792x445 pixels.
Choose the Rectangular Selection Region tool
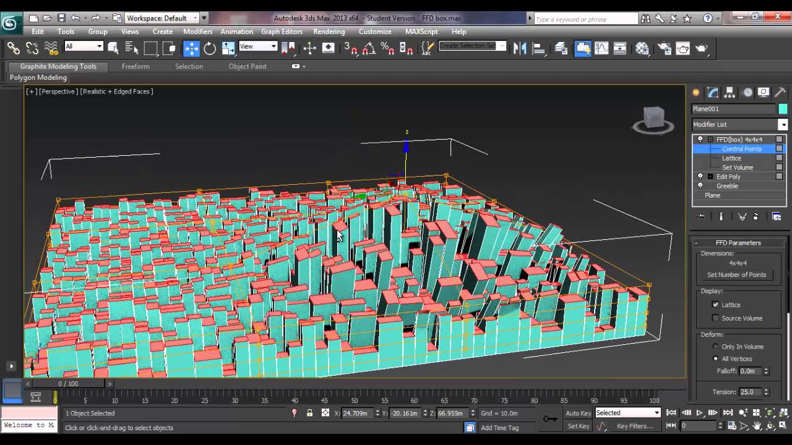(x=151, y=48)
